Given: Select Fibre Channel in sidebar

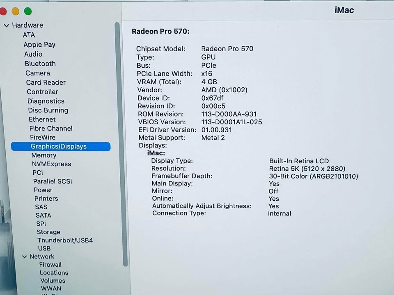Looking at the screenshot, I should [x=51, y=128].
